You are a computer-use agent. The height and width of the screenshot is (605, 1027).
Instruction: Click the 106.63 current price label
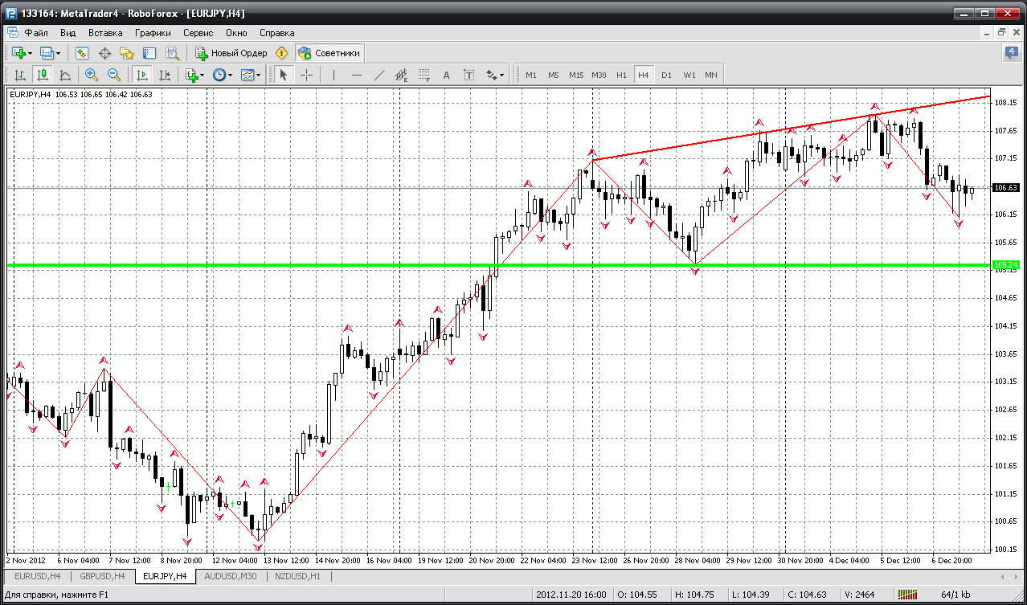[x=1006, y=187]
